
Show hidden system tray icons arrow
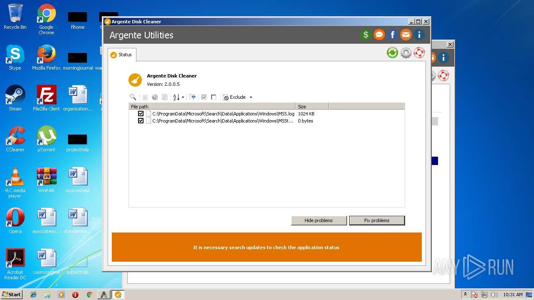(x=465, y=294)
